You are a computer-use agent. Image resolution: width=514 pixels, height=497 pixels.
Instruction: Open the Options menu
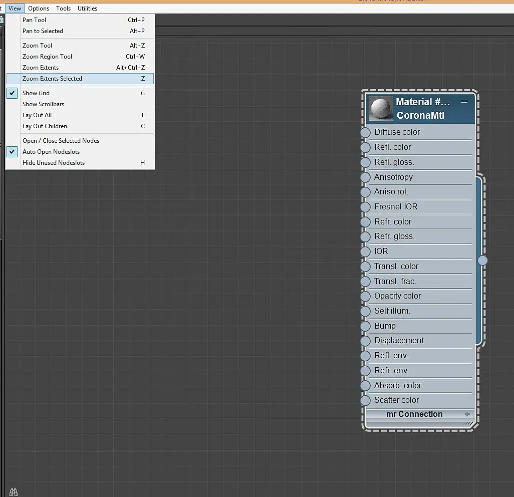39,9
